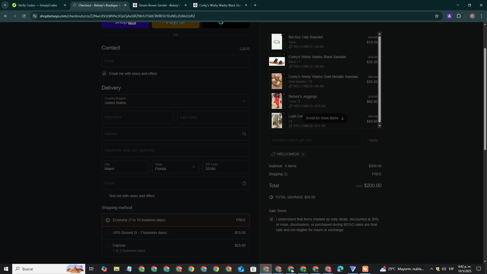Open a new browser tab

click(x=255, y=5)
